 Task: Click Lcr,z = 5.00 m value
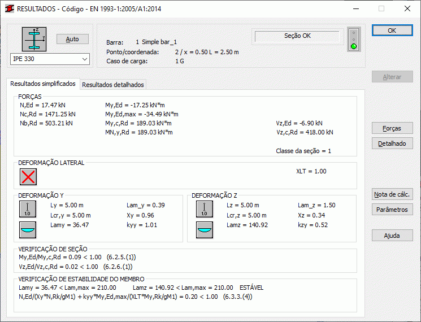(246, 215)
